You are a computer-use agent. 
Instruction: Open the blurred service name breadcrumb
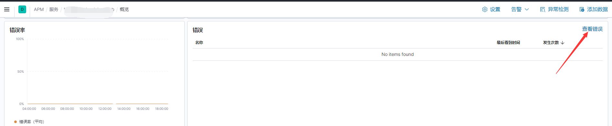coord(89,9)
